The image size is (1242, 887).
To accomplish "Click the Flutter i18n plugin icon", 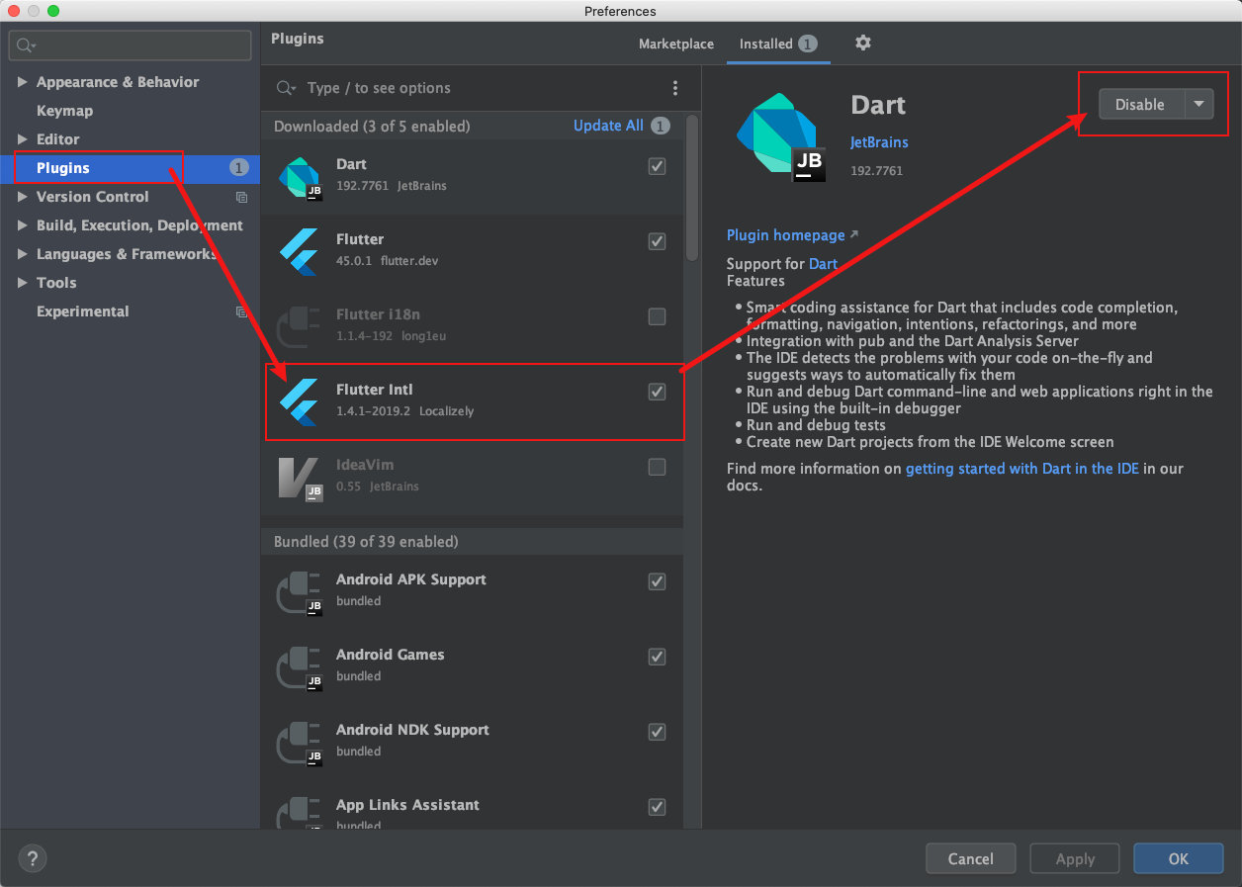I will tap(299, 326).
